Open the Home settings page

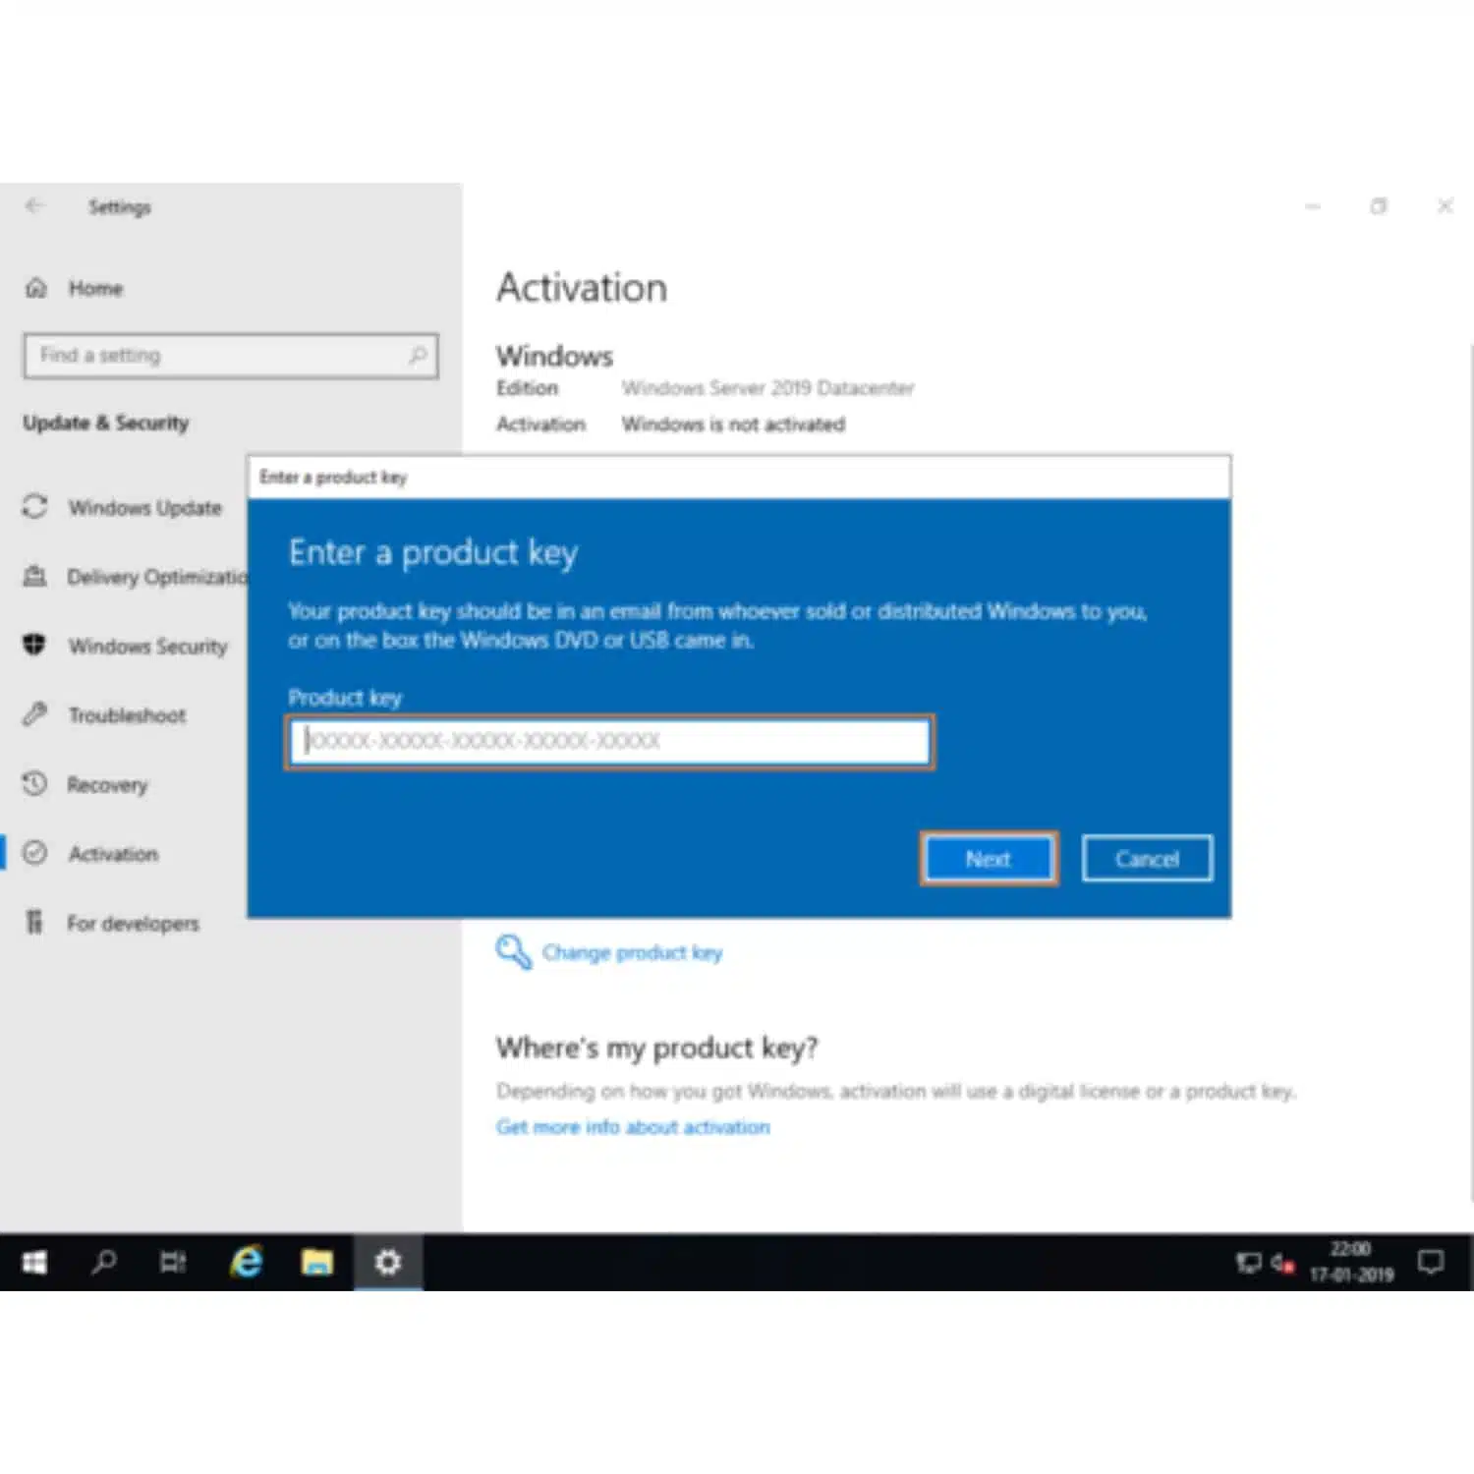coord(95,288)
